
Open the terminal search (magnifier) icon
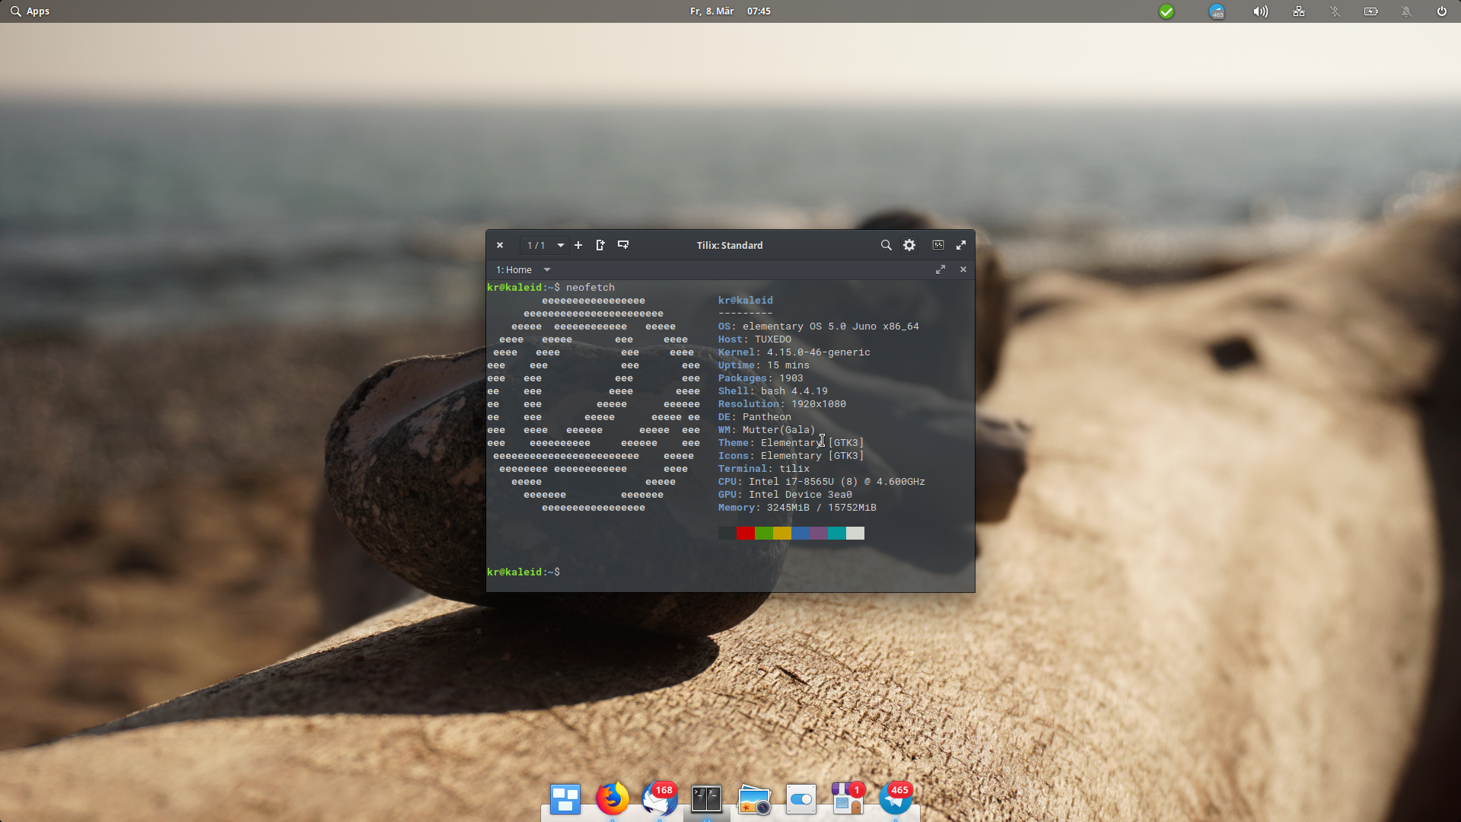886,245
